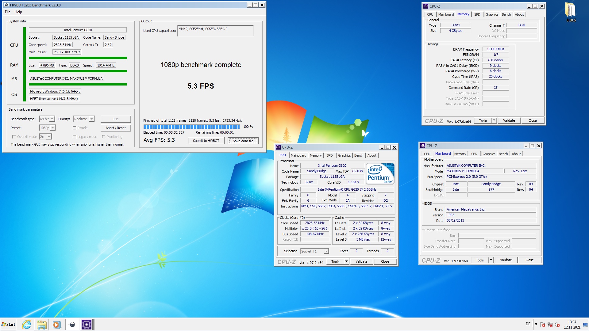Open About tab in Memory window

[519, 14]
